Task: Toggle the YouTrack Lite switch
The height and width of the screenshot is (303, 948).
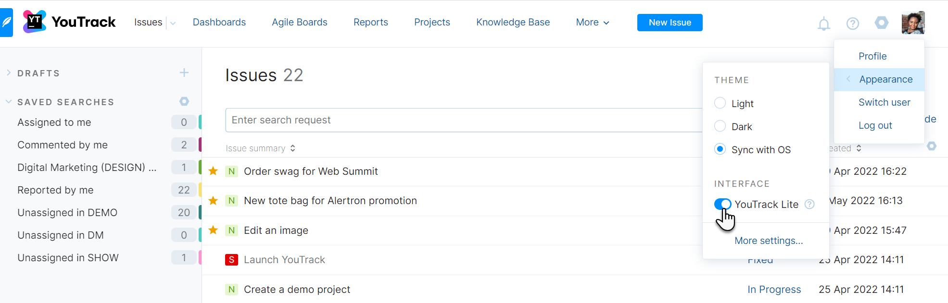Action: [722, 204]
